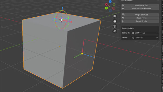This screenshot has height=92, width=163.
Task: Click the yellow pivot handle on cube
Action: 82,54
